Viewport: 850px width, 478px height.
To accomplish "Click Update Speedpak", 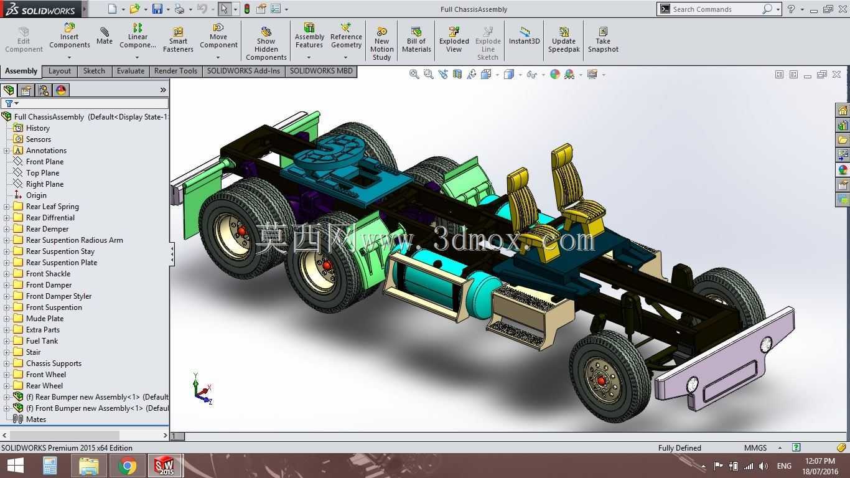I will coord(564,40).
